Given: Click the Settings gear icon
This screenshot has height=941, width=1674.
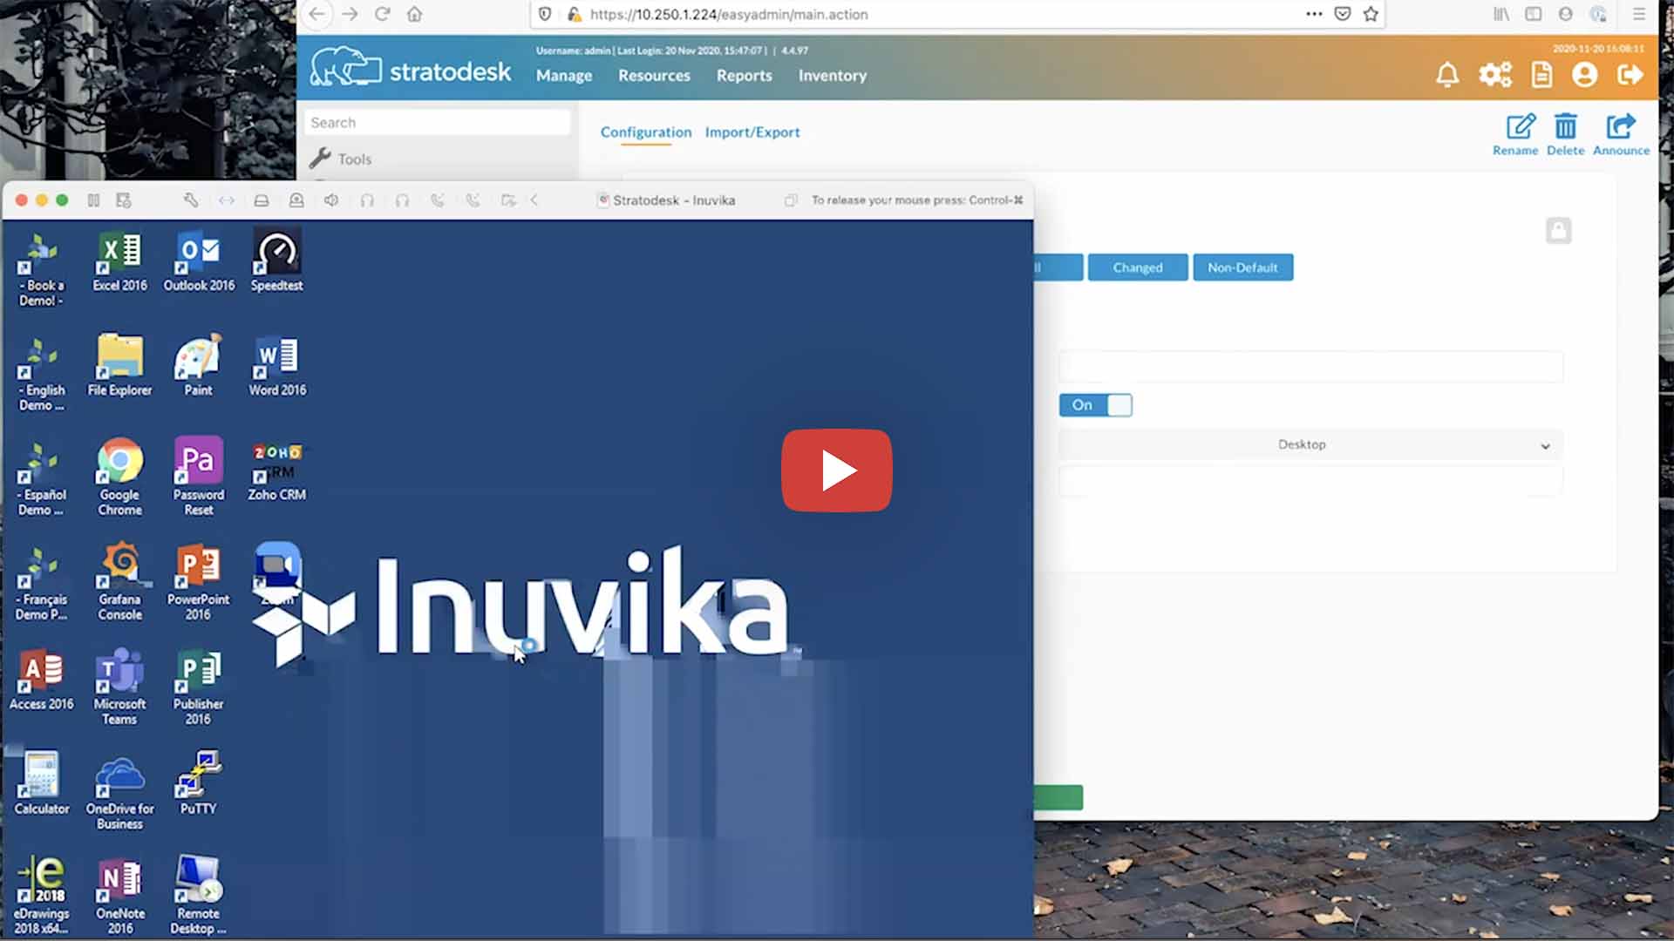Looking at the screenshot, I should [1494, 75].
